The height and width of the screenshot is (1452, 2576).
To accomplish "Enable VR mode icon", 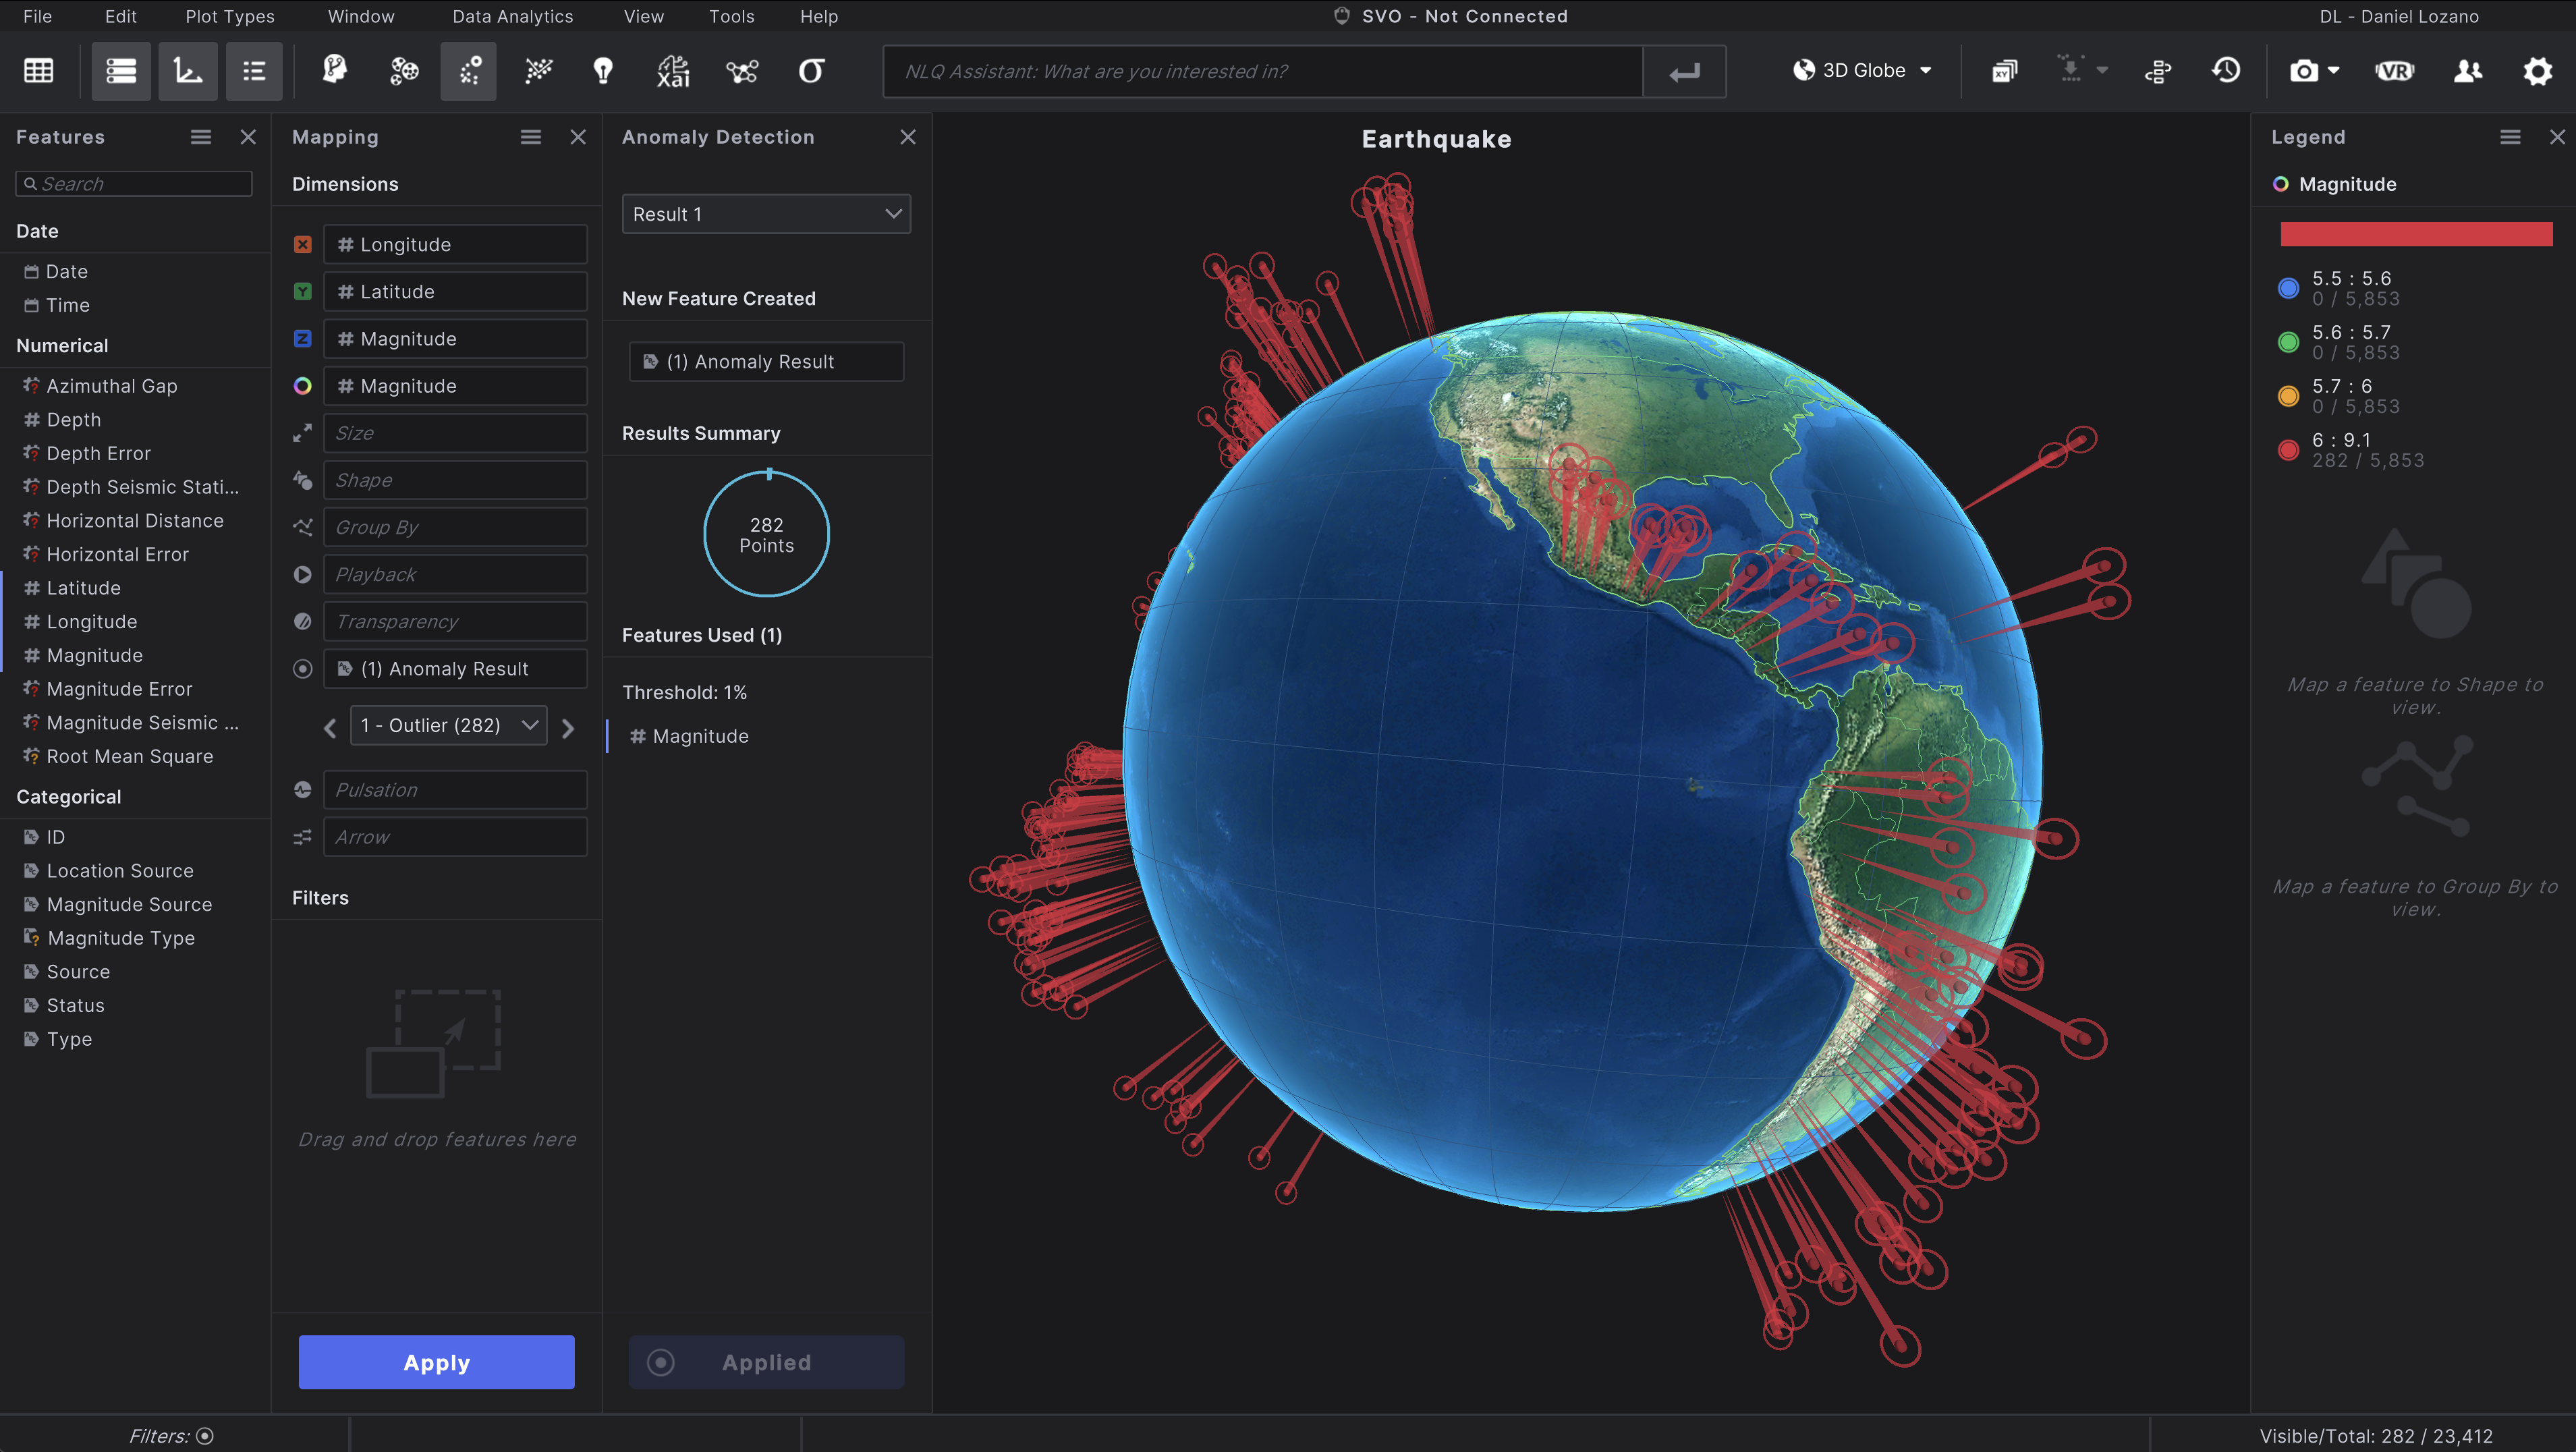I will [2395, 71].
